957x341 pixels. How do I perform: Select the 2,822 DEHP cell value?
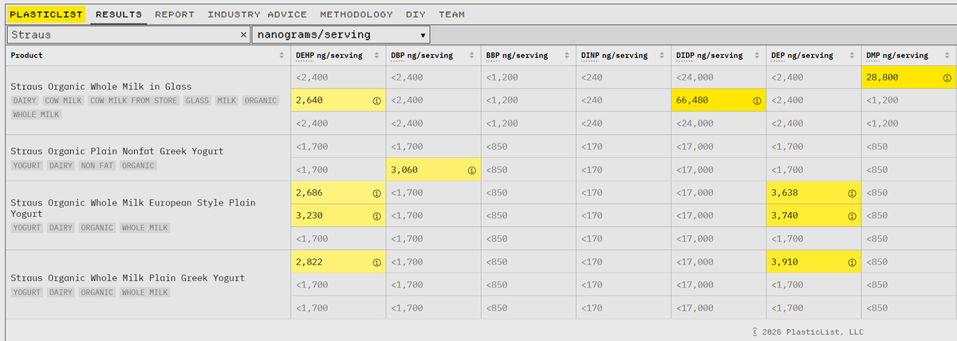pos(309,261)
